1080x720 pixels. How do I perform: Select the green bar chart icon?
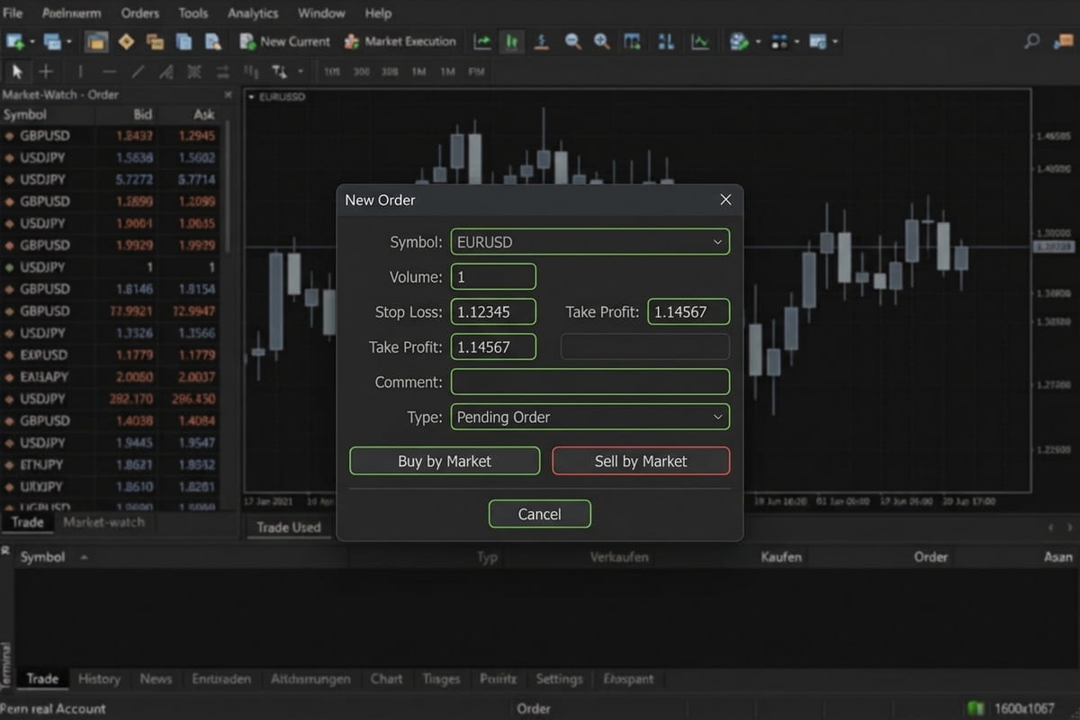coord(512,41)
